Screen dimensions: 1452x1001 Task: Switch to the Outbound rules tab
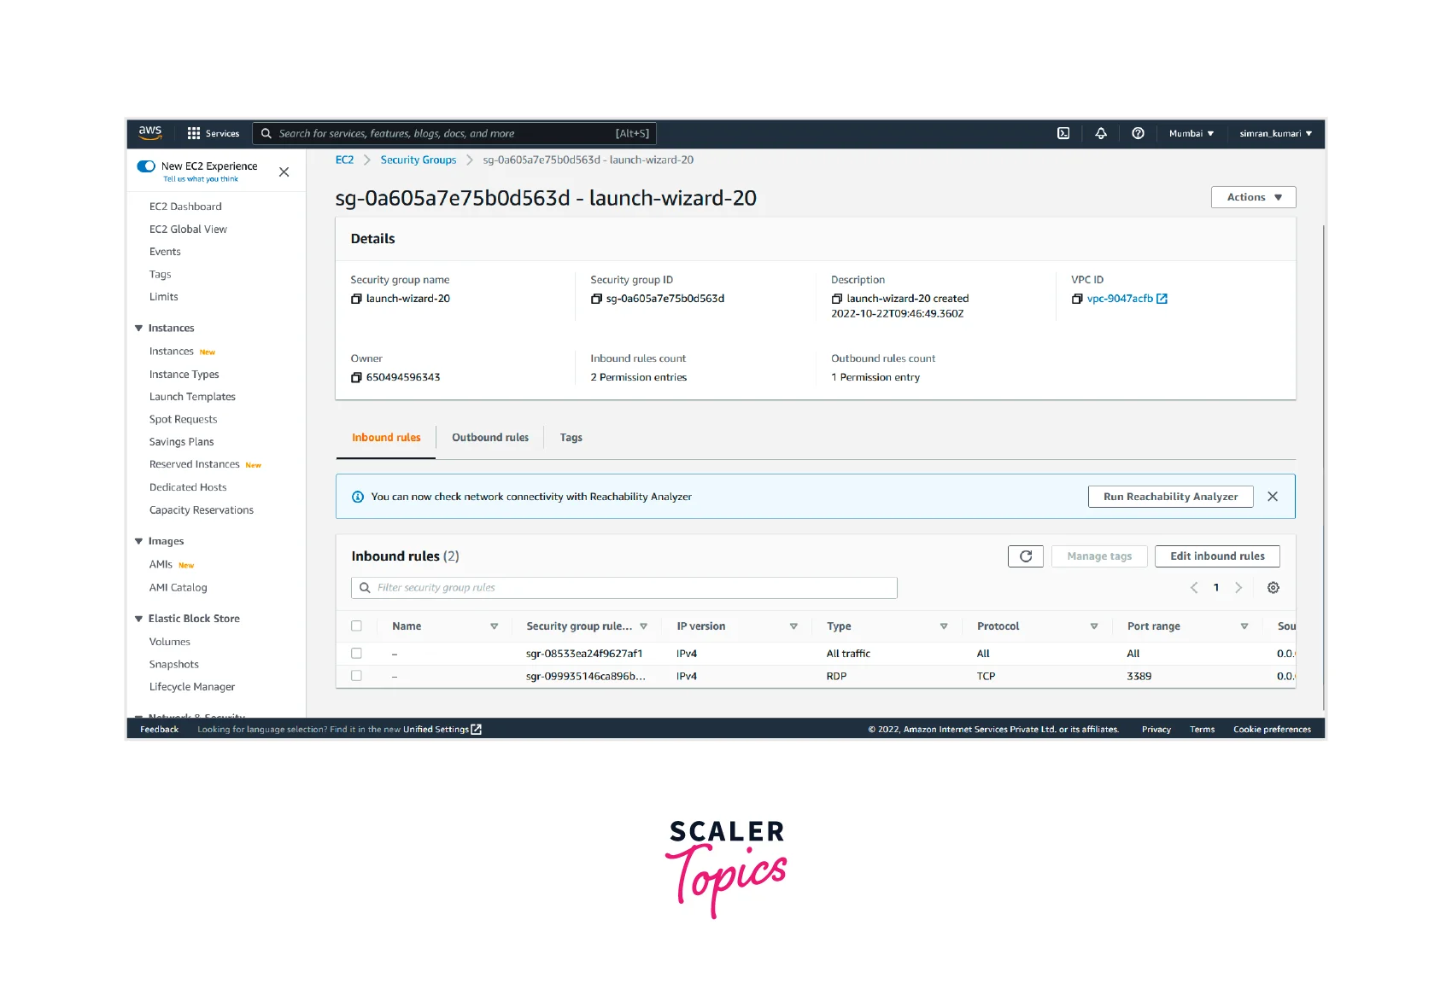tap(489, 438)
